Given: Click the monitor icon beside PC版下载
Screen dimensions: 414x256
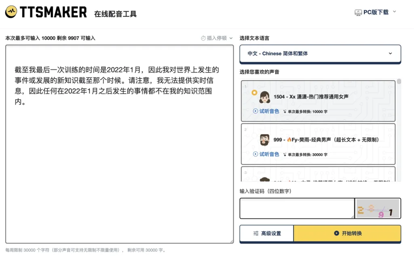Looking at the screenshot, I should coord(358,12).
